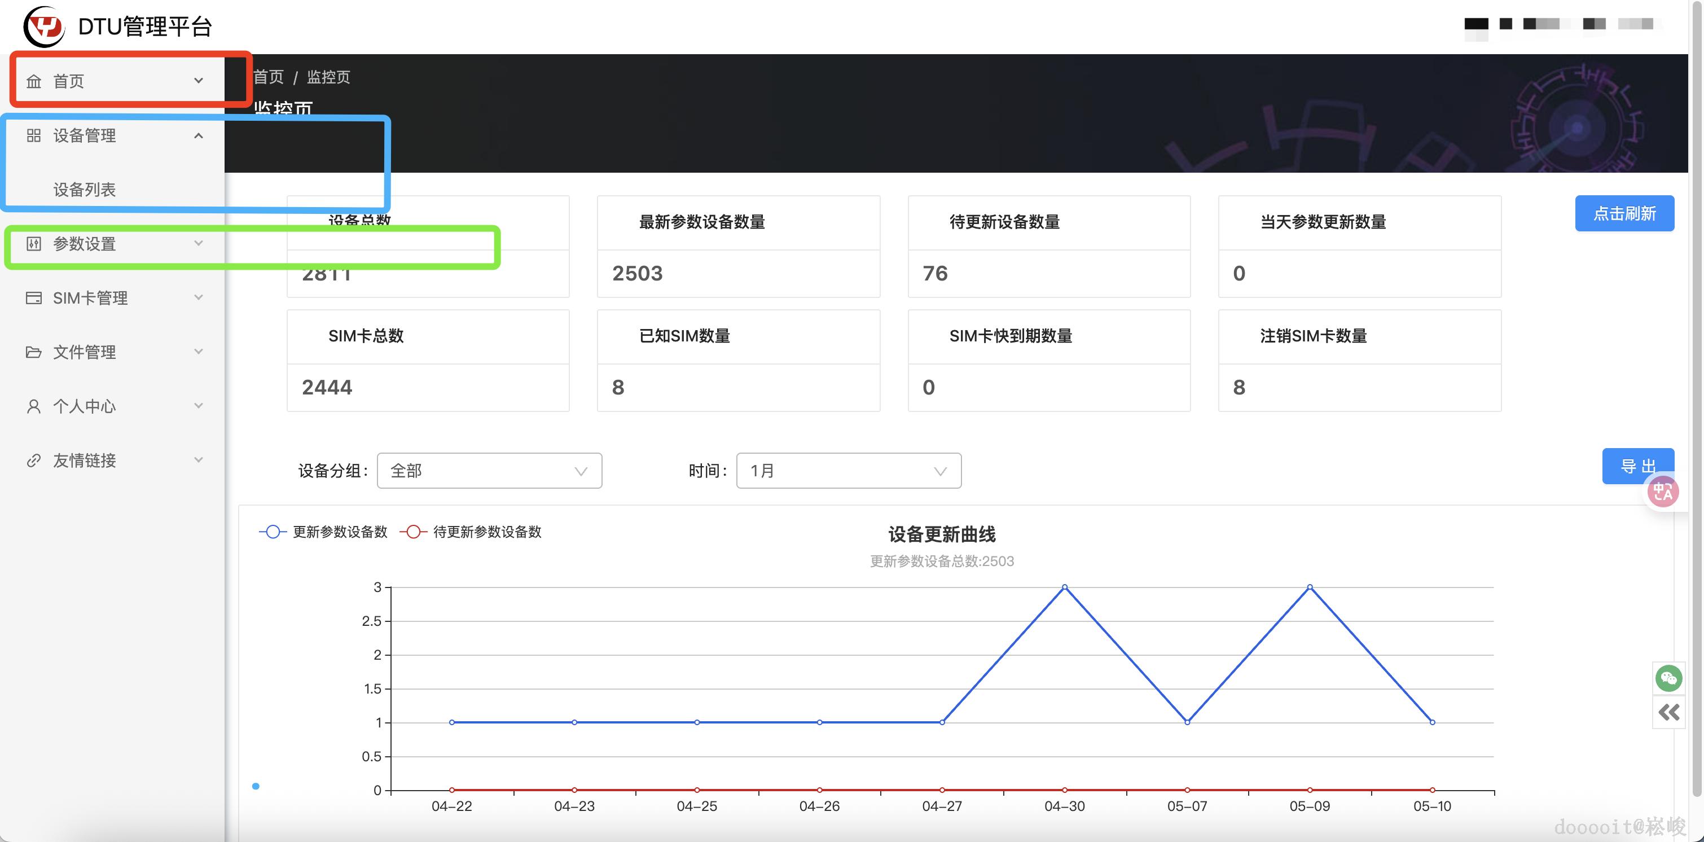
Task: Click the double-chevron collapse control at bottom right
Action: (x=1668, y=712)
